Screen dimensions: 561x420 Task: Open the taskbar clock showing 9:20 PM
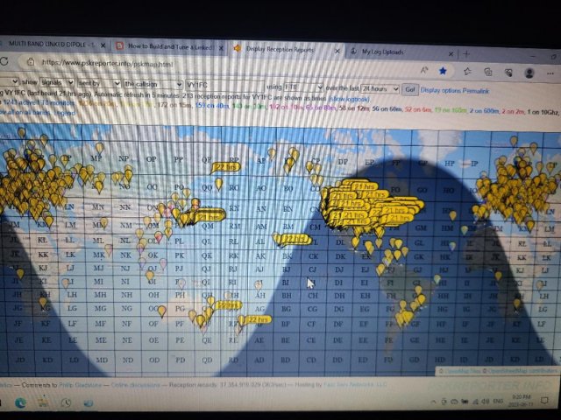click(521, 401)
